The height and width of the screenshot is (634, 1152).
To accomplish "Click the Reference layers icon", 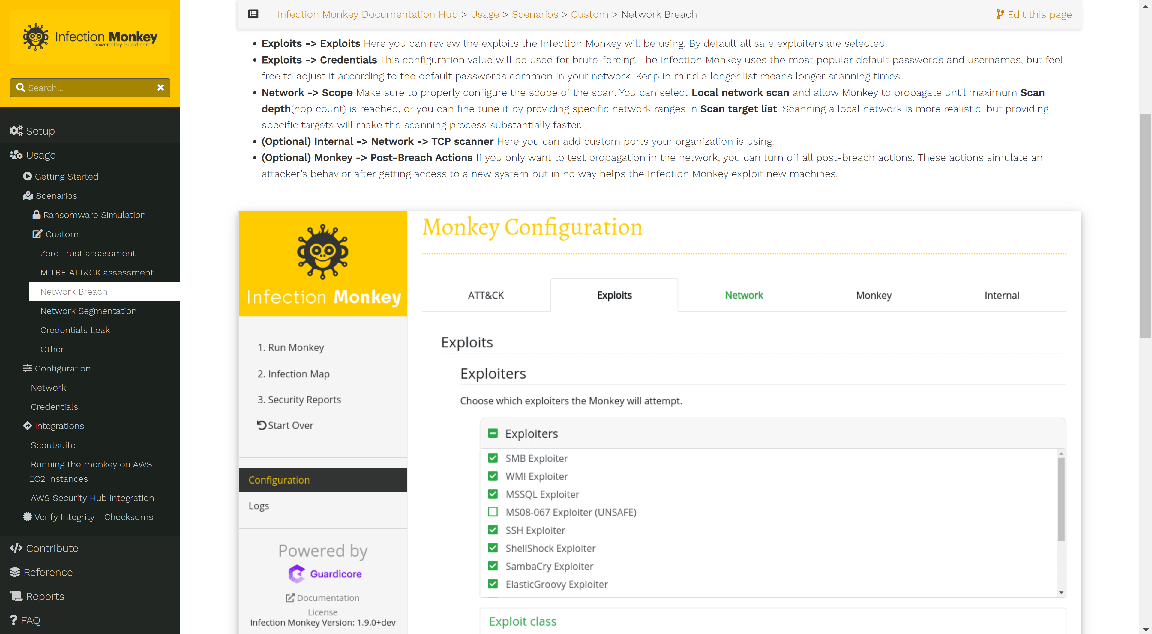I will click(x=15, y=572).
